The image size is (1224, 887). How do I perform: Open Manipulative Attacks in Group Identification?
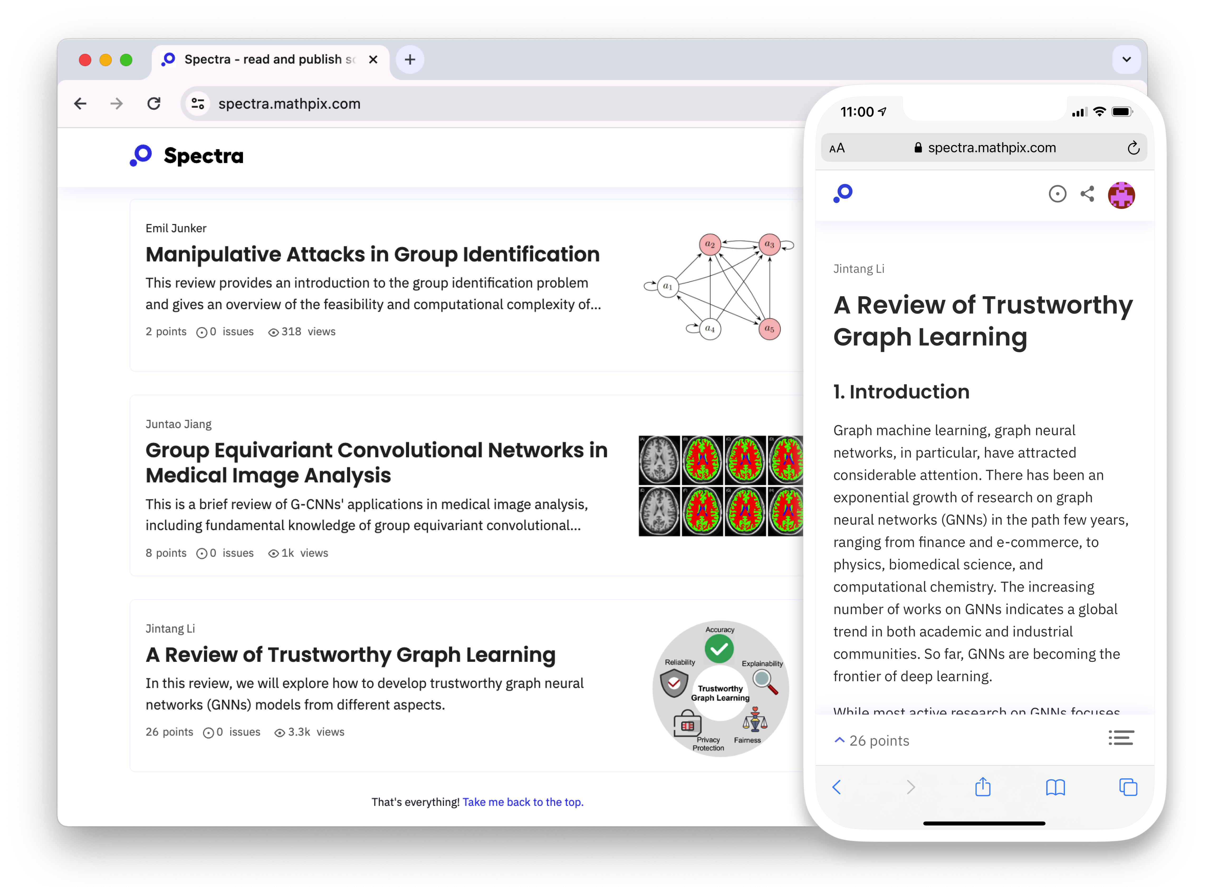372,254
